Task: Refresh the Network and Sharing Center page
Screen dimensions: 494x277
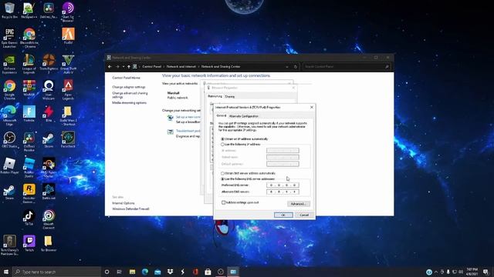Action: pos(295,67)
